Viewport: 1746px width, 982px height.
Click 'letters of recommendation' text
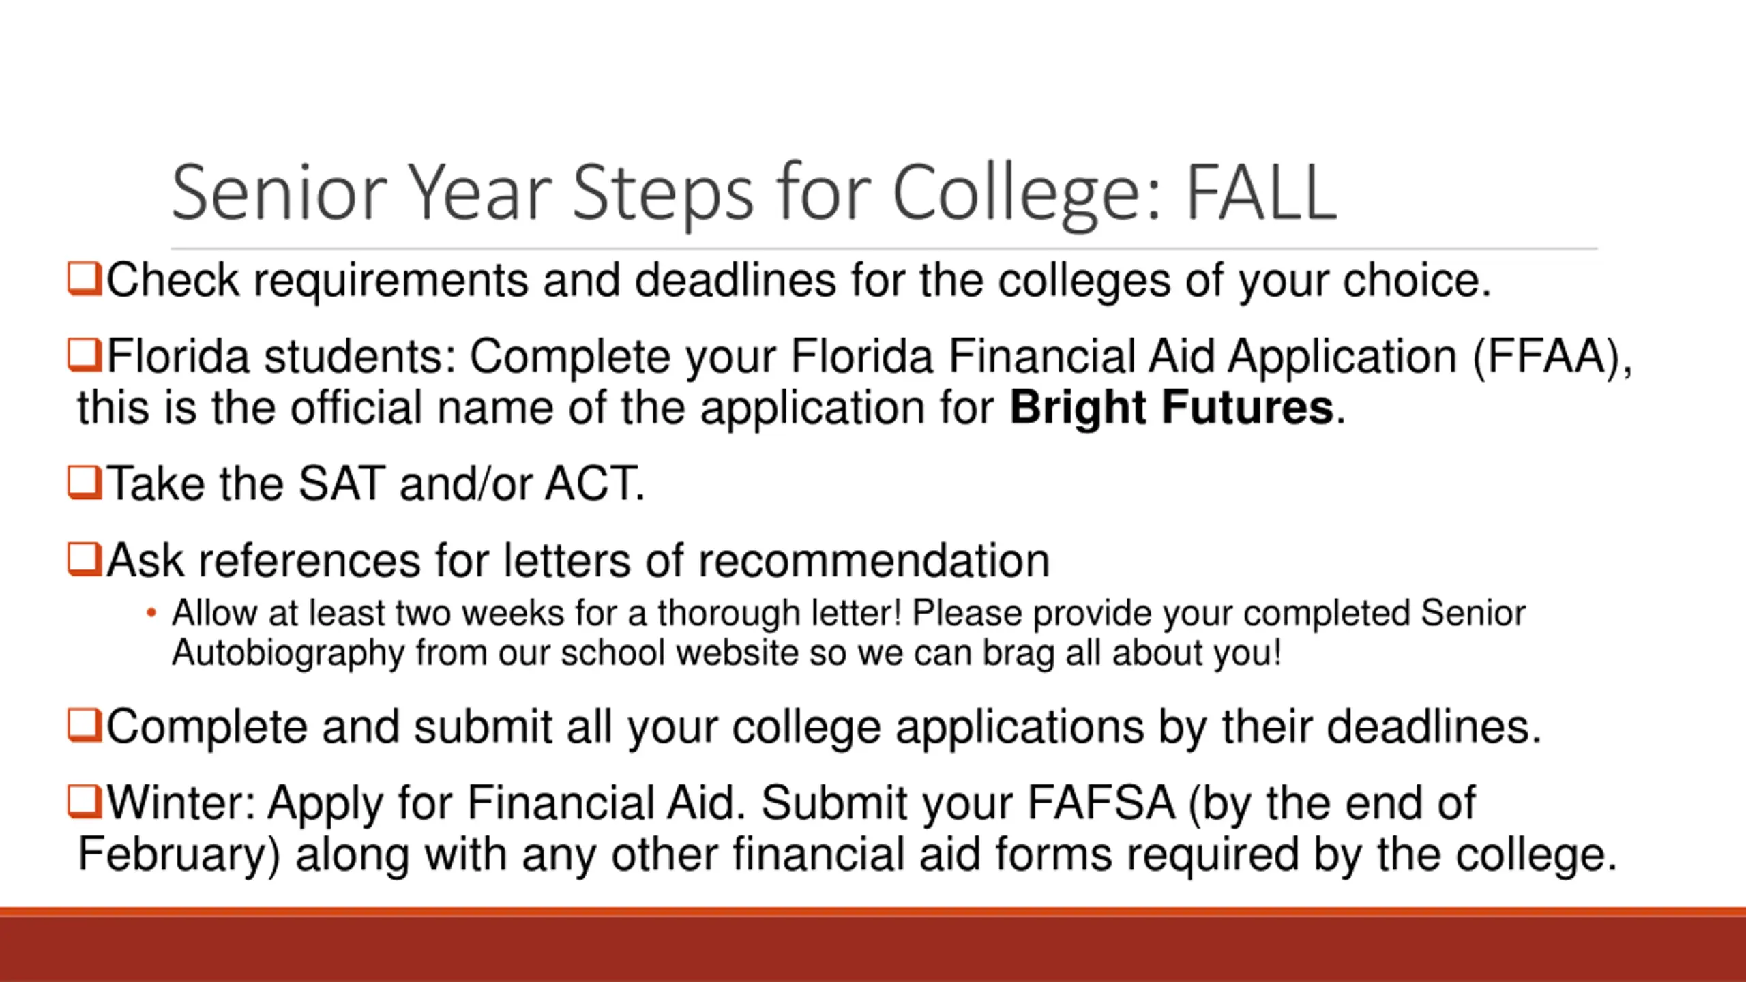pyautogui.click(x=777, y=561)
